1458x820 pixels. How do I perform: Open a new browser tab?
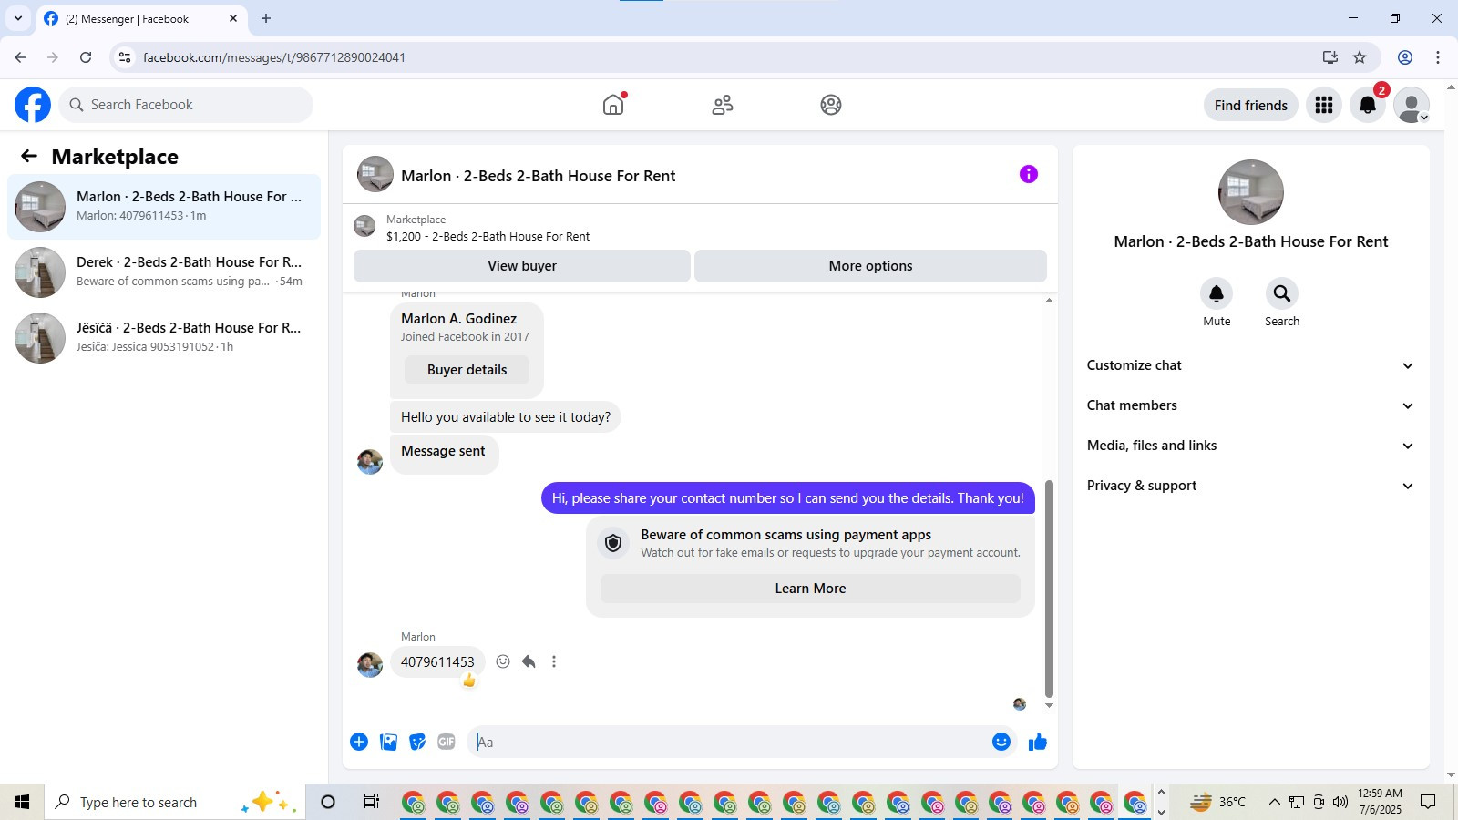coord(266,18)
